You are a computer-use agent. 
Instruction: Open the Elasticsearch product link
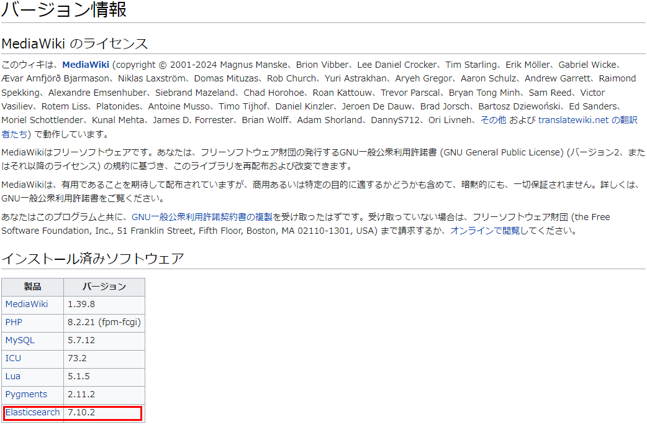(32, 412)
